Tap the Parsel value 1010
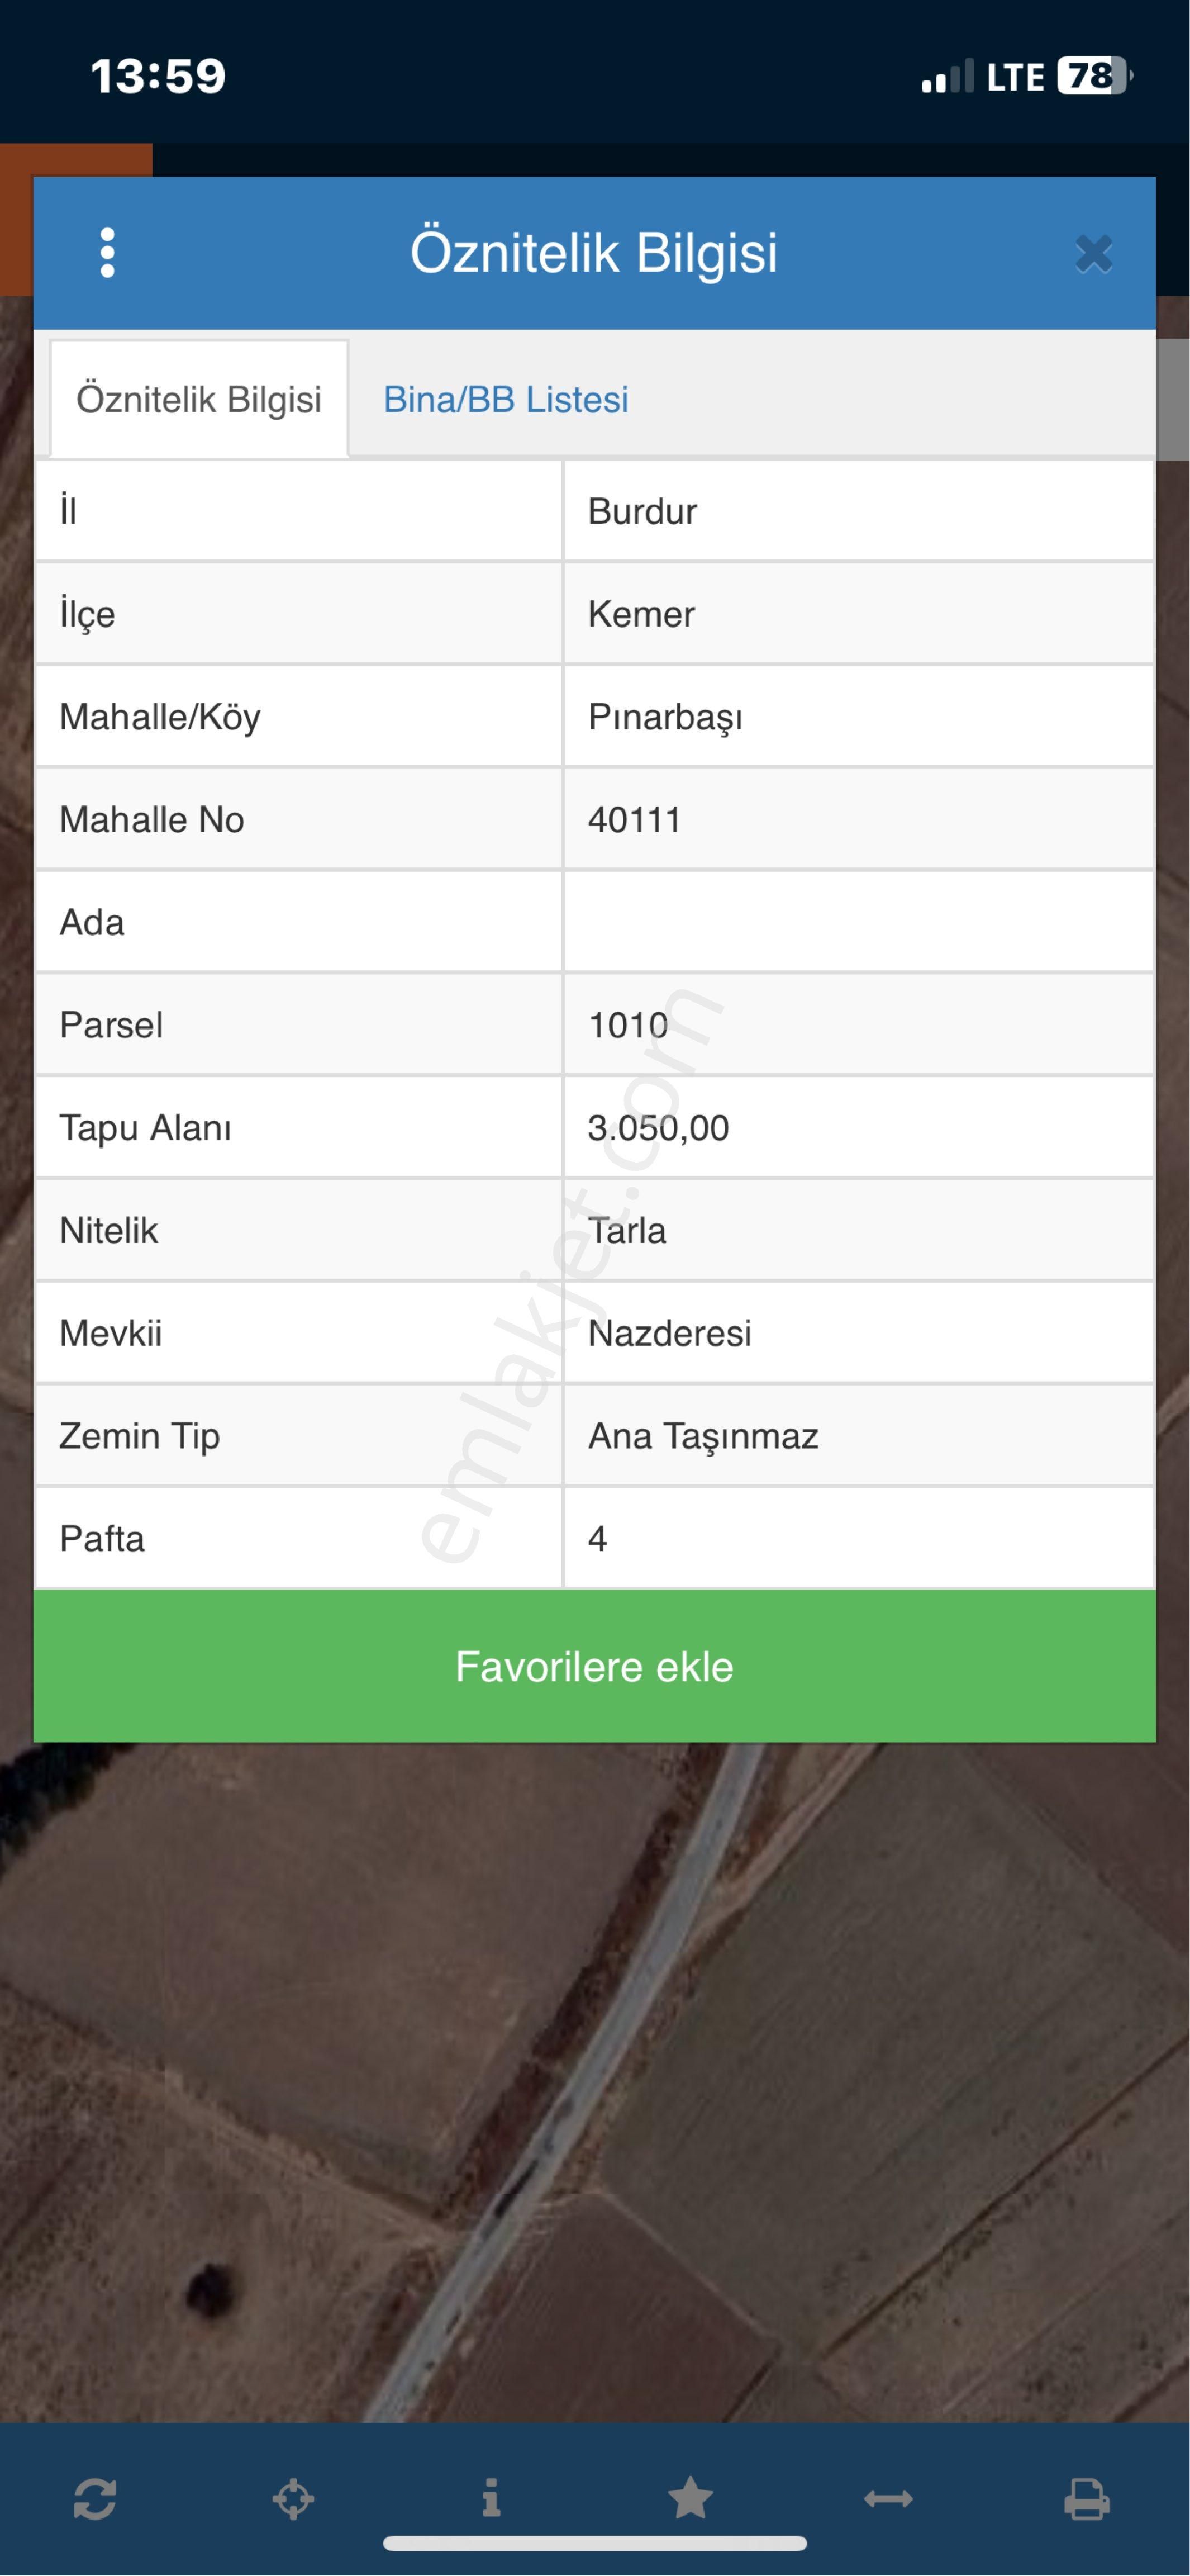Screen dimensions: 1190x2576 coord(628,1025)
